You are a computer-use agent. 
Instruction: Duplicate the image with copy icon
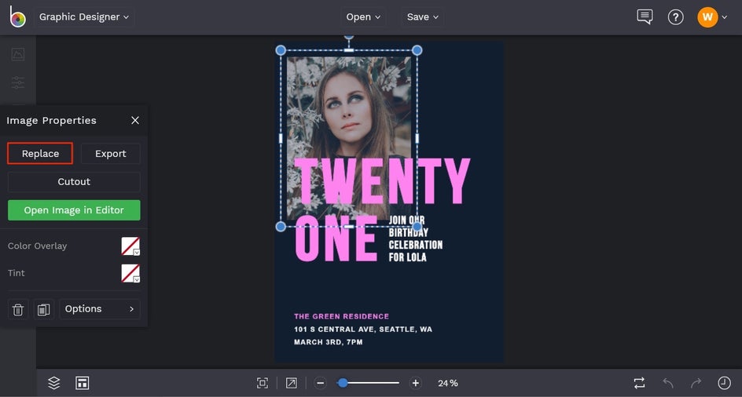[43, 310]
